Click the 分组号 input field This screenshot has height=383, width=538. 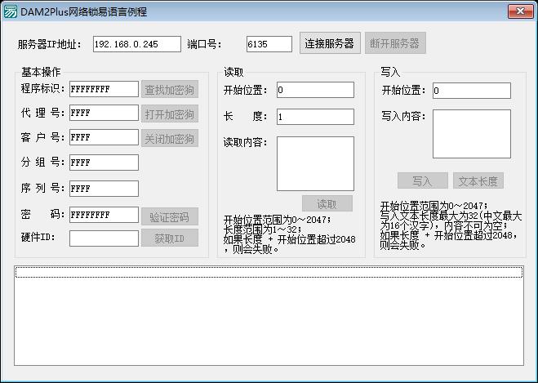pos(104,163)
